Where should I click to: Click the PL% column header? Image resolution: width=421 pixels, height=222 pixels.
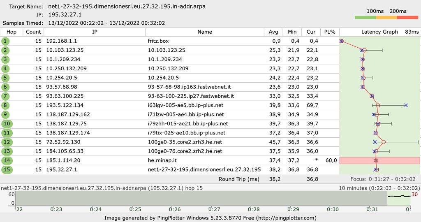coord(330,32)
